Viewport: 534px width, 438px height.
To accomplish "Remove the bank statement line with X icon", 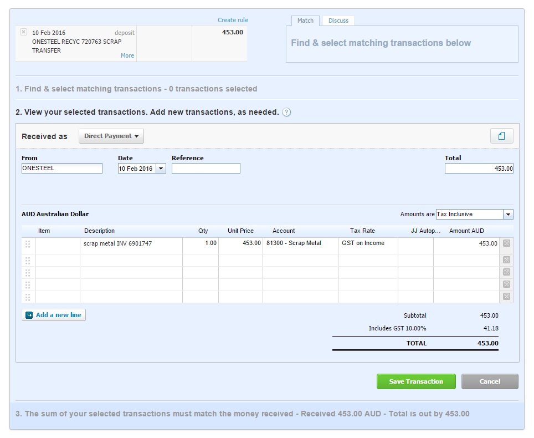I will (x=23, y=32).
